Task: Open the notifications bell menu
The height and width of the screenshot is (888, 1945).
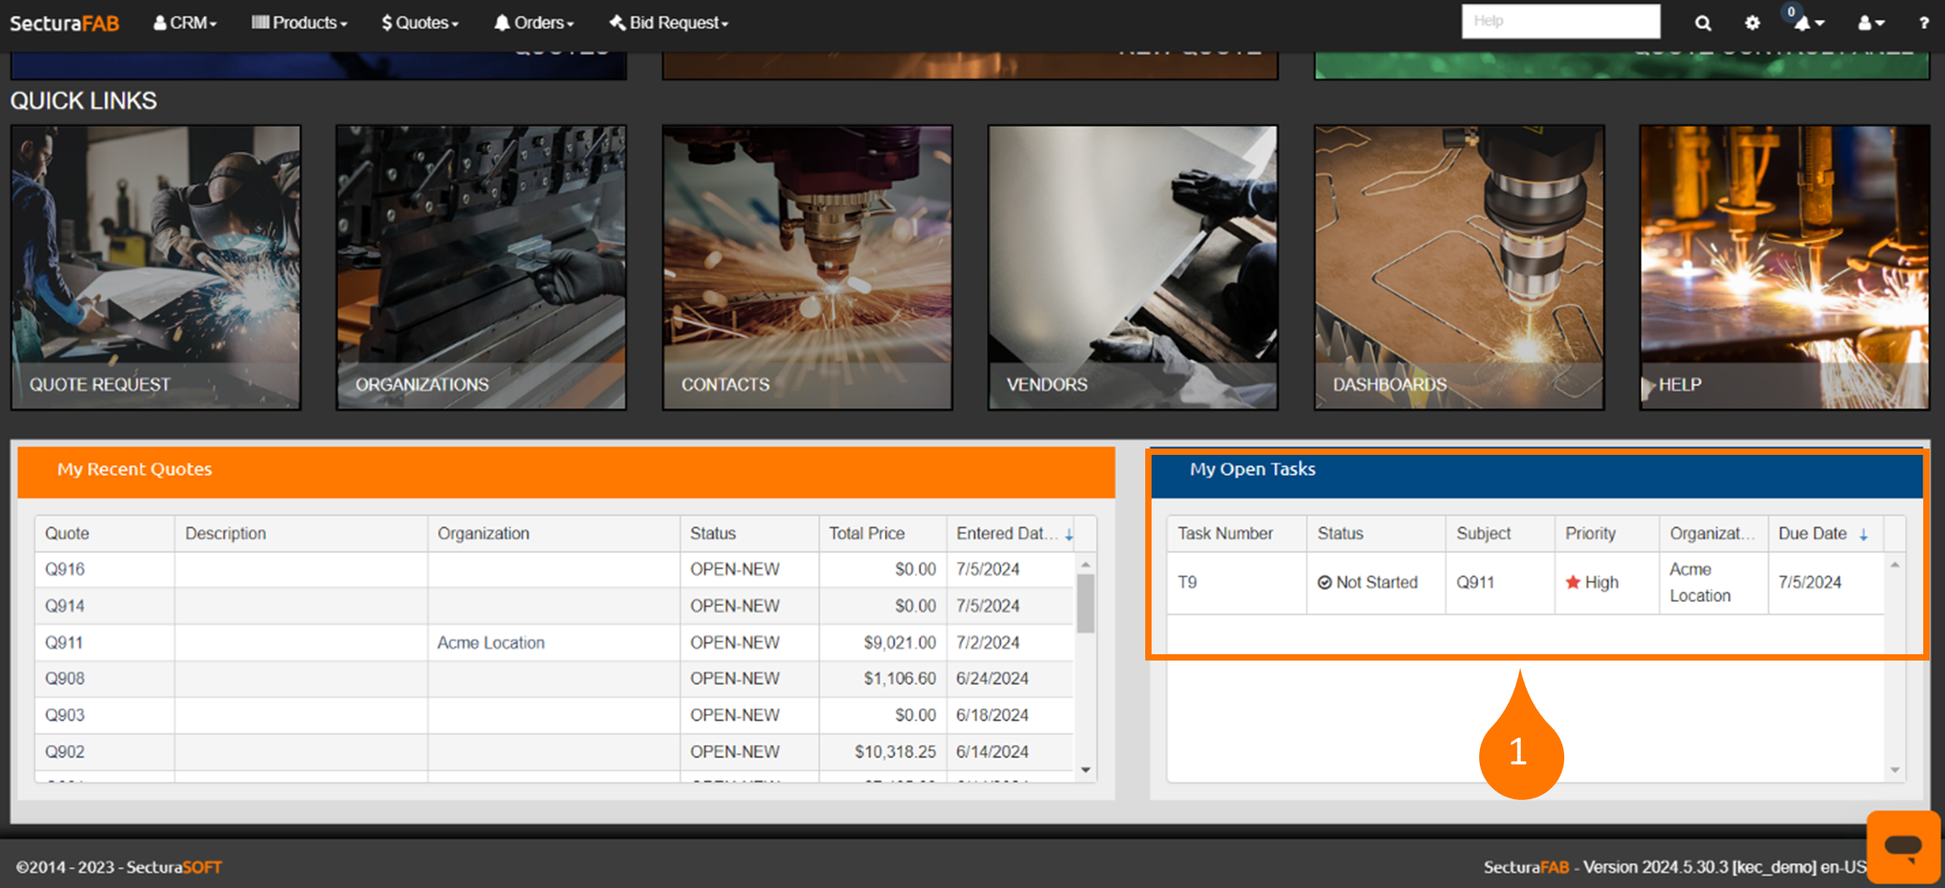Action: 1806,24
